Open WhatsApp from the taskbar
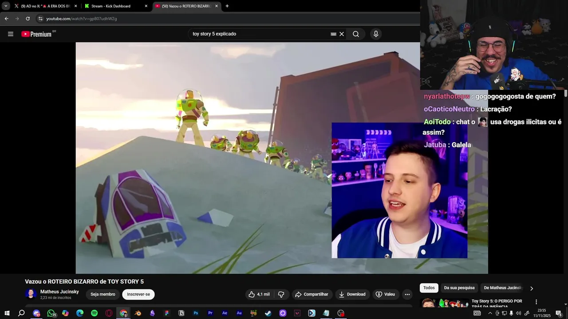Image resolution: width=568 pixels, height=319 pixels. coord(51,313)
